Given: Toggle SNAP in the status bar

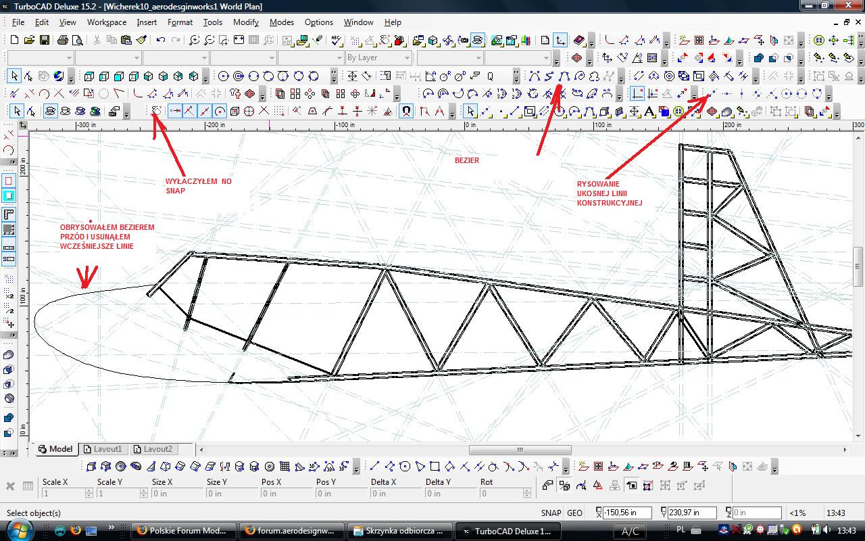Looking at the screenshot, I should tap(551, 513).
